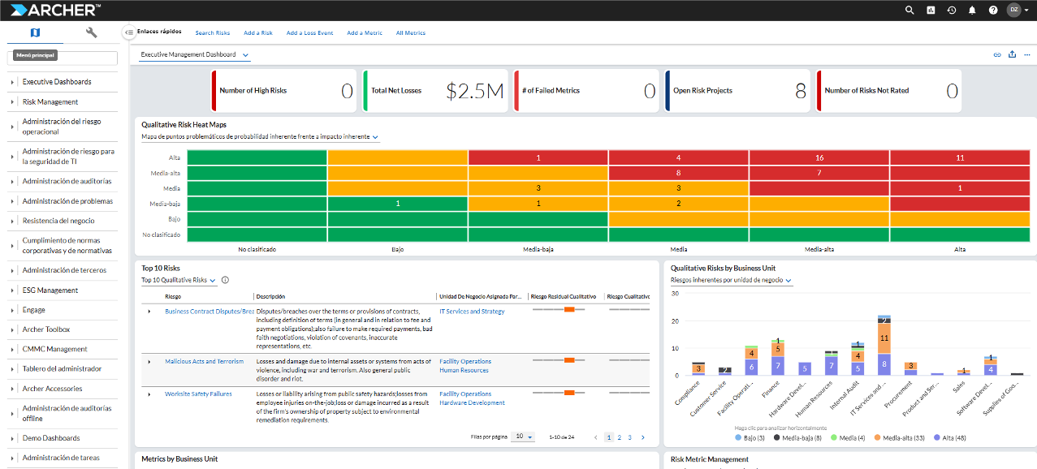Open the Executive Management Dashboard dropdown
This screenshot has width=1037, height=469.
tap(194, 55)
